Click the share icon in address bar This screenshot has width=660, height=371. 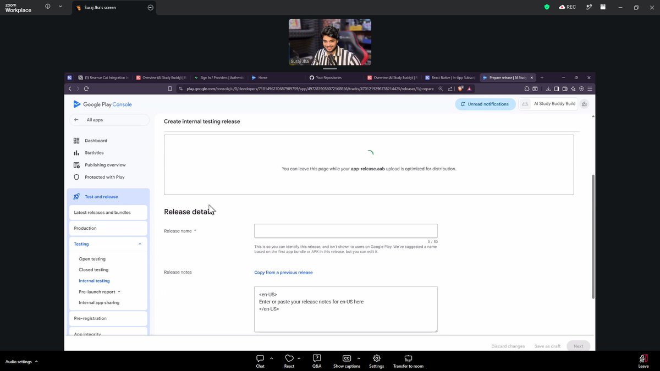pos(450,88)
